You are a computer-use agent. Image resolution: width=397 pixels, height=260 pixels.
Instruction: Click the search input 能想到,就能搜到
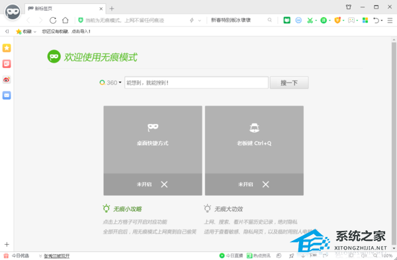(x=197, y=82)
